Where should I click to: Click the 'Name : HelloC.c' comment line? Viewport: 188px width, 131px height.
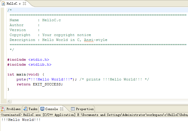pos(35,20)
